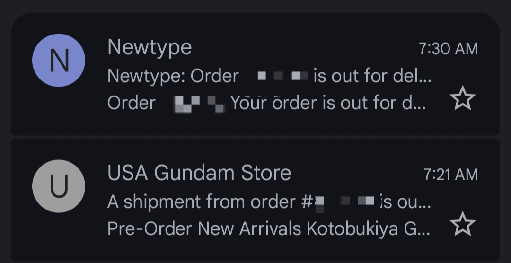Select the USA Gundam Store email via its U avatar
511x263 pixels.
click(x=59, y=186)
